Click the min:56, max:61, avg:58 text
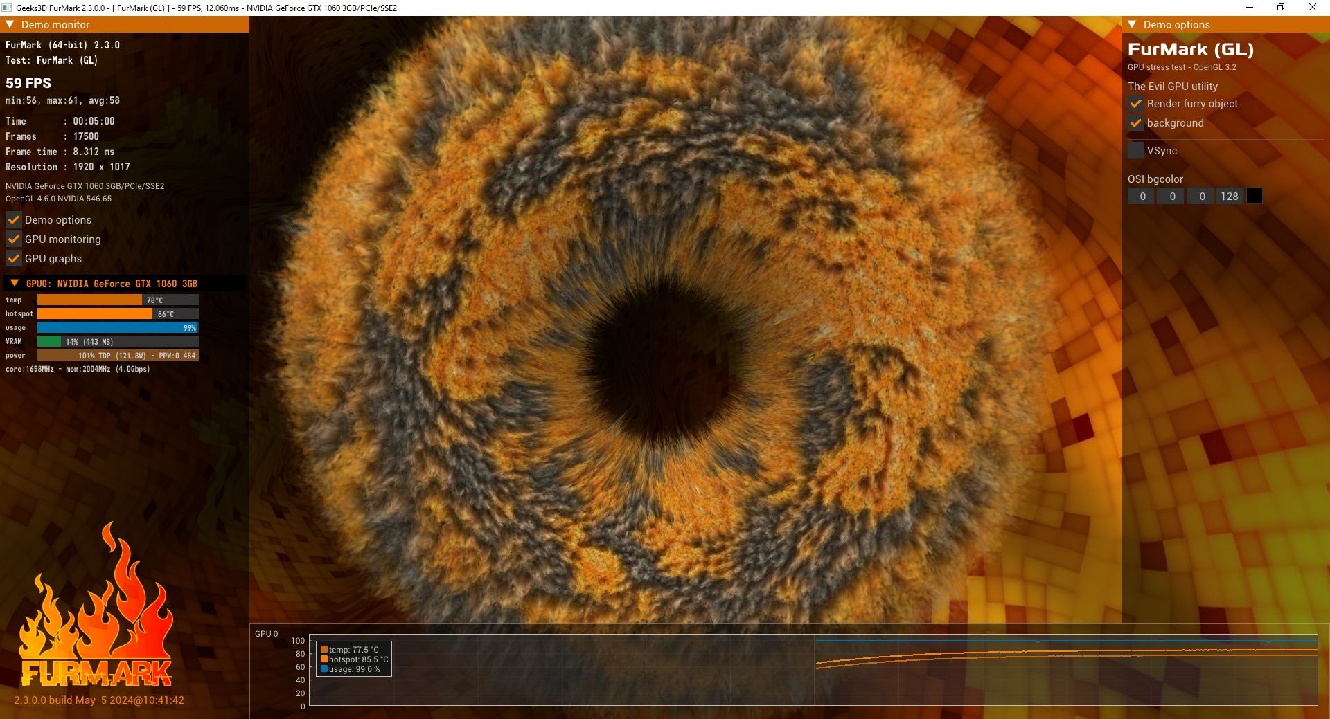This screenshot has width=1330, height=719. (62, 100)
